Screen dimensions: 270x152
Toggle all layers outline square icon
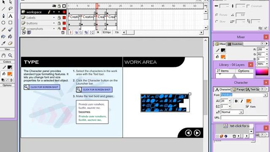pyautogui.click(x=64, y=6)
